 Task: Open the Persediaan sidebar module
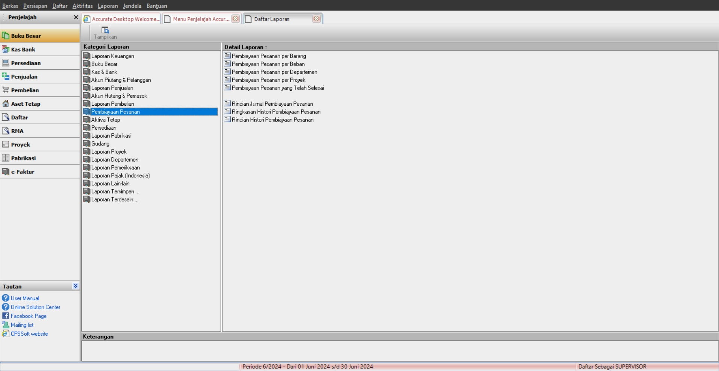pyautogui.click(x=25, y=63)
